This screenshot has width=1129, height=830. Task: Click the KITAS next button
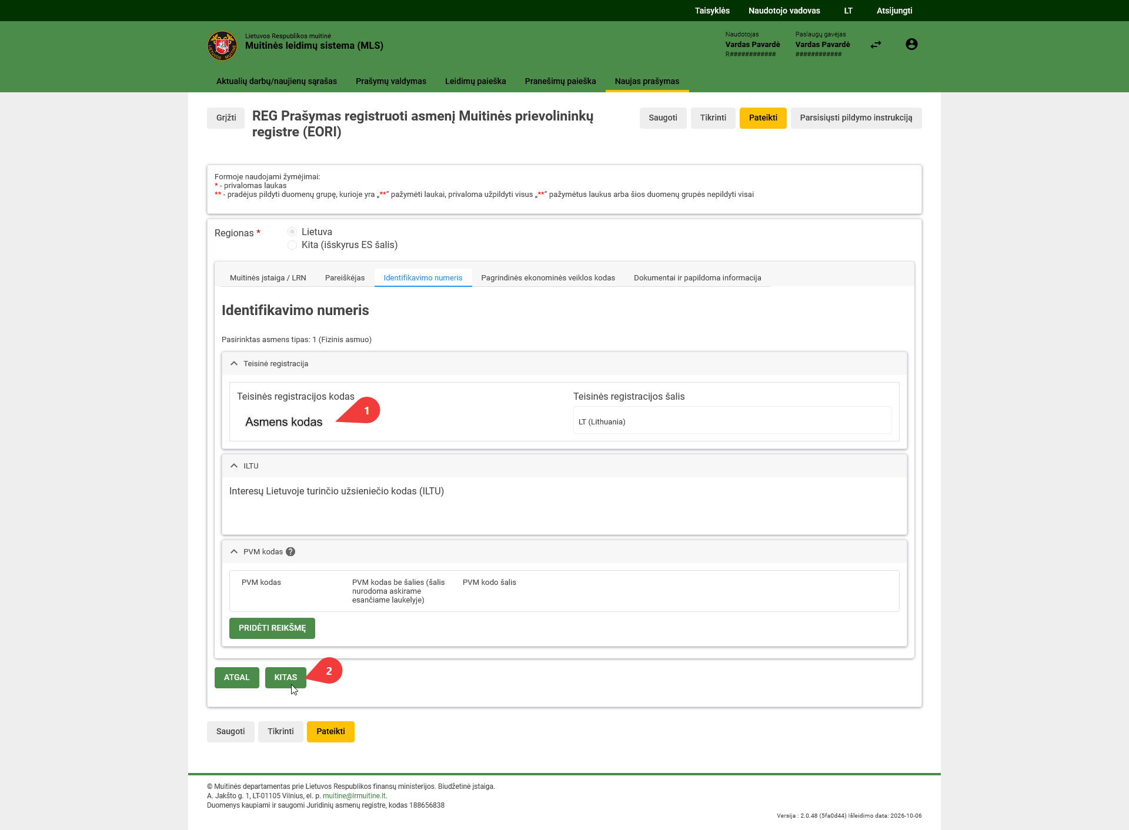coord(285,678)
